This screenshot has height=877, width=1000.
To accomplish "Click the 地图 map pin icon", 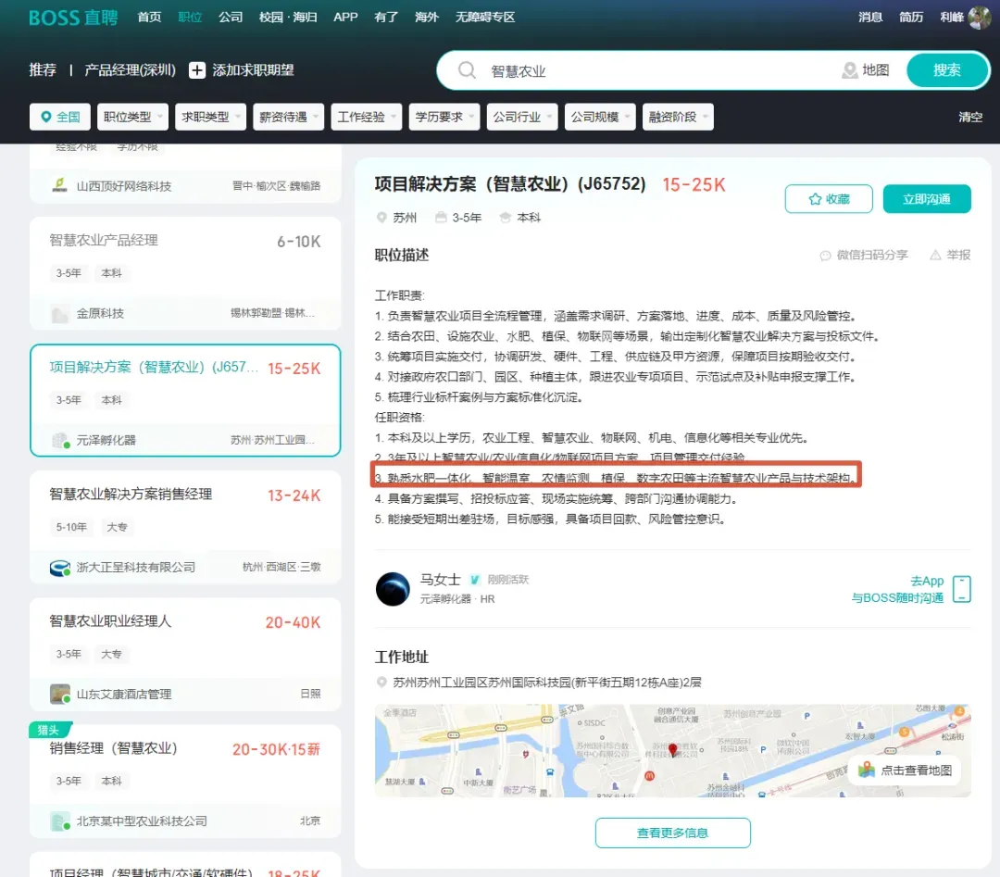I will tap(849, 70).
